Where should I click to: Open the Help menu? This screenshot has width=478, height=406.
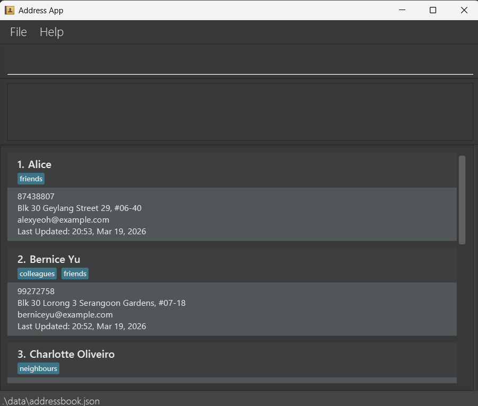click(51, 32)
